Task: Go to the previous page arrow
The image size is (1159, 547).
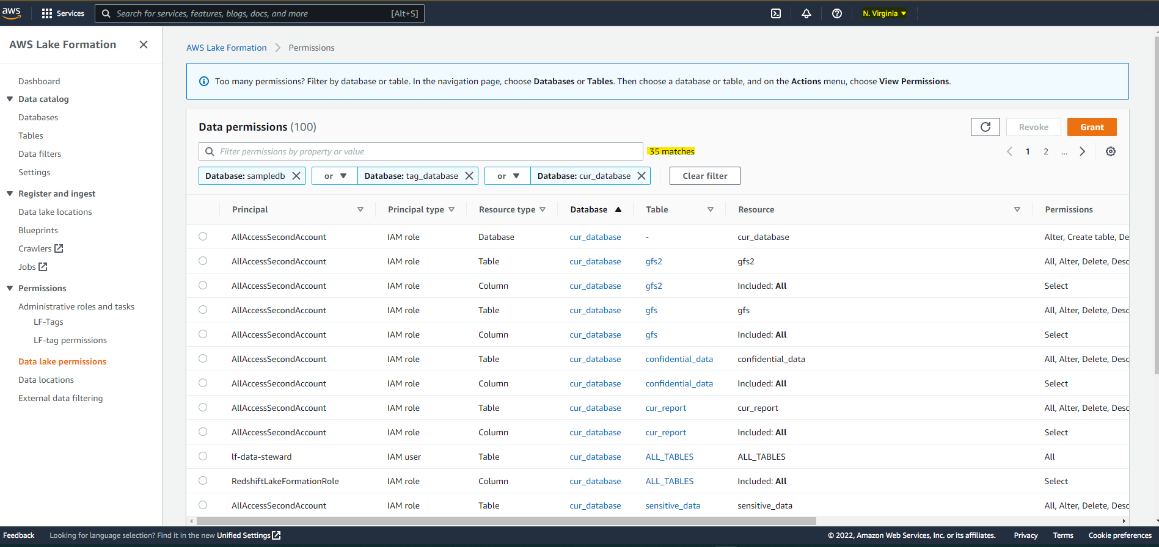Action: pos(1009,151)
